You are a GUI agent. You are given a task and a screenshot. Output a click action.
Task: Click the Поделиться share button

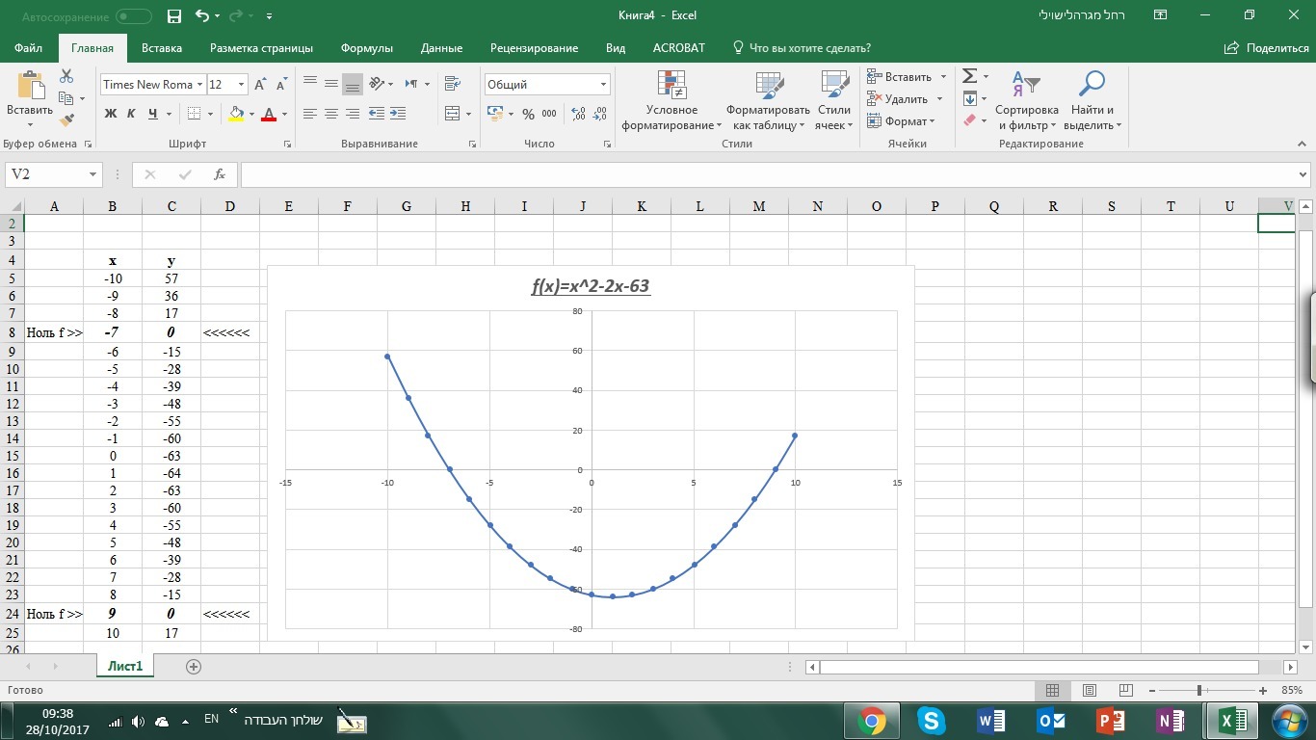point(1267,48)
